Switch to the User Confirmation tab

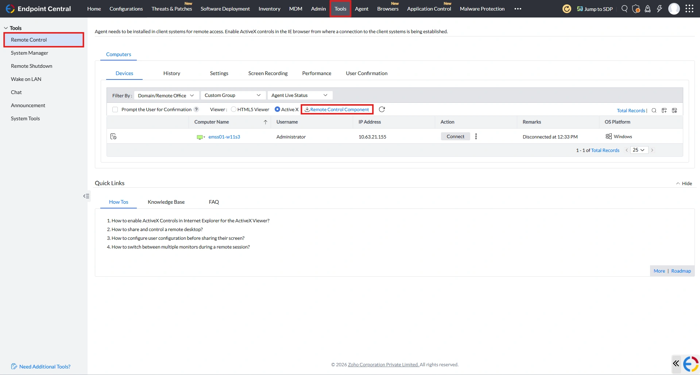367,73
